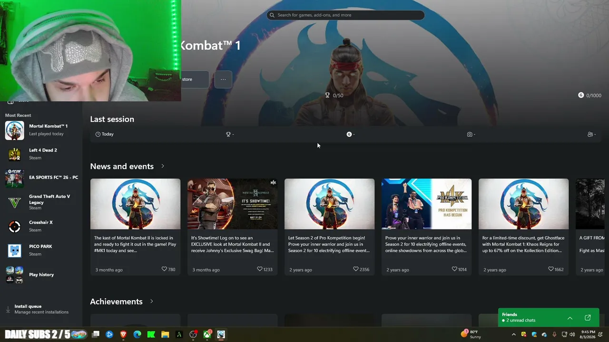This screenshot has height=342, width=609.
Task: Click the store button for Mortal Kombat 1
Action: [x=194, y=79]
